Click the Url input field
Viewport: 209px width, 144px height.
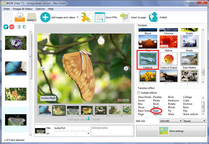[64, 133]
